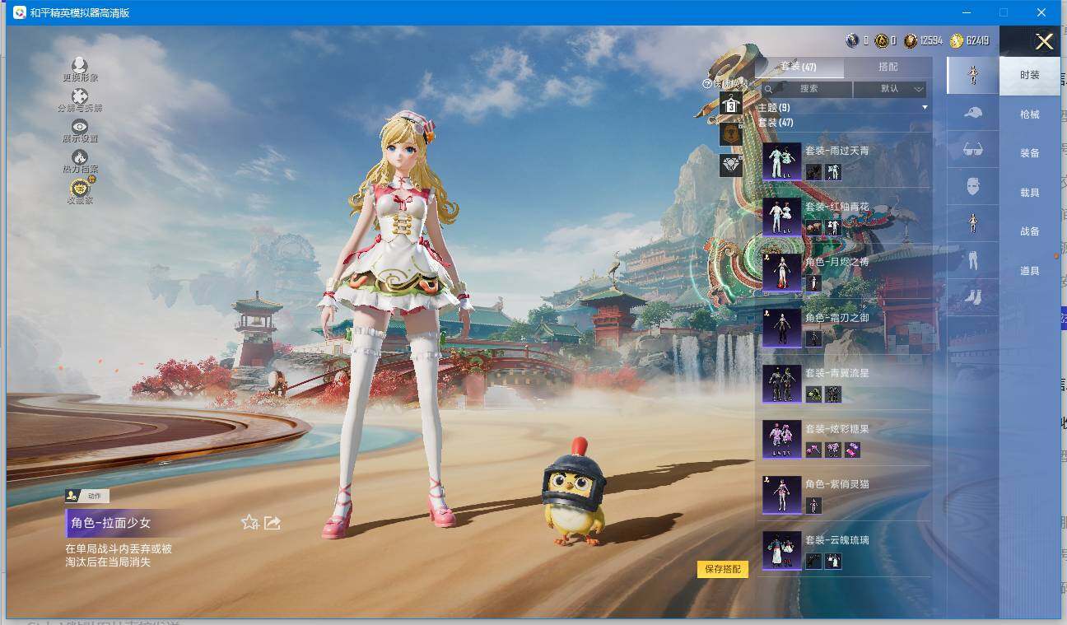Select the highlighted outfit figure icon beside 时装
This screenshot has height=625, width=1067.
[x=972, y=75]
